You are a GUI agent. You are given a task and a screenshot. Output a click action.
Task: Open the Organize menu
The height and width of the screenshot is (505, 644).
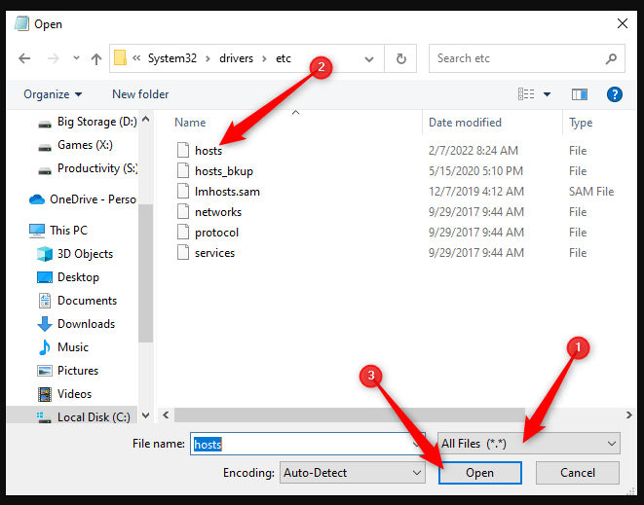point(53,94)
